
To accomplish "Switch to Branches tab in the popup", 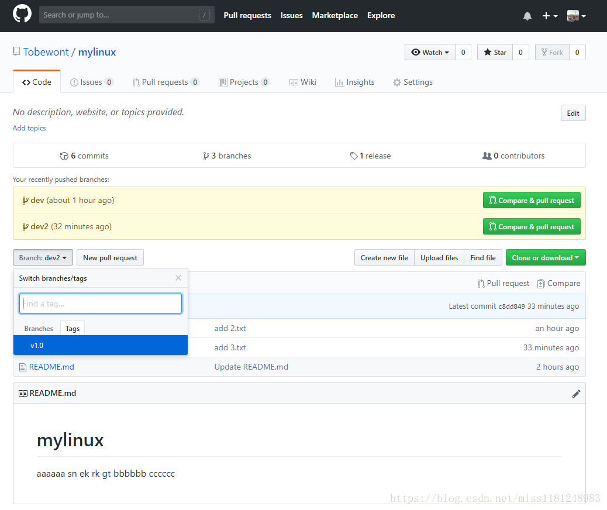I will point(39,328).
